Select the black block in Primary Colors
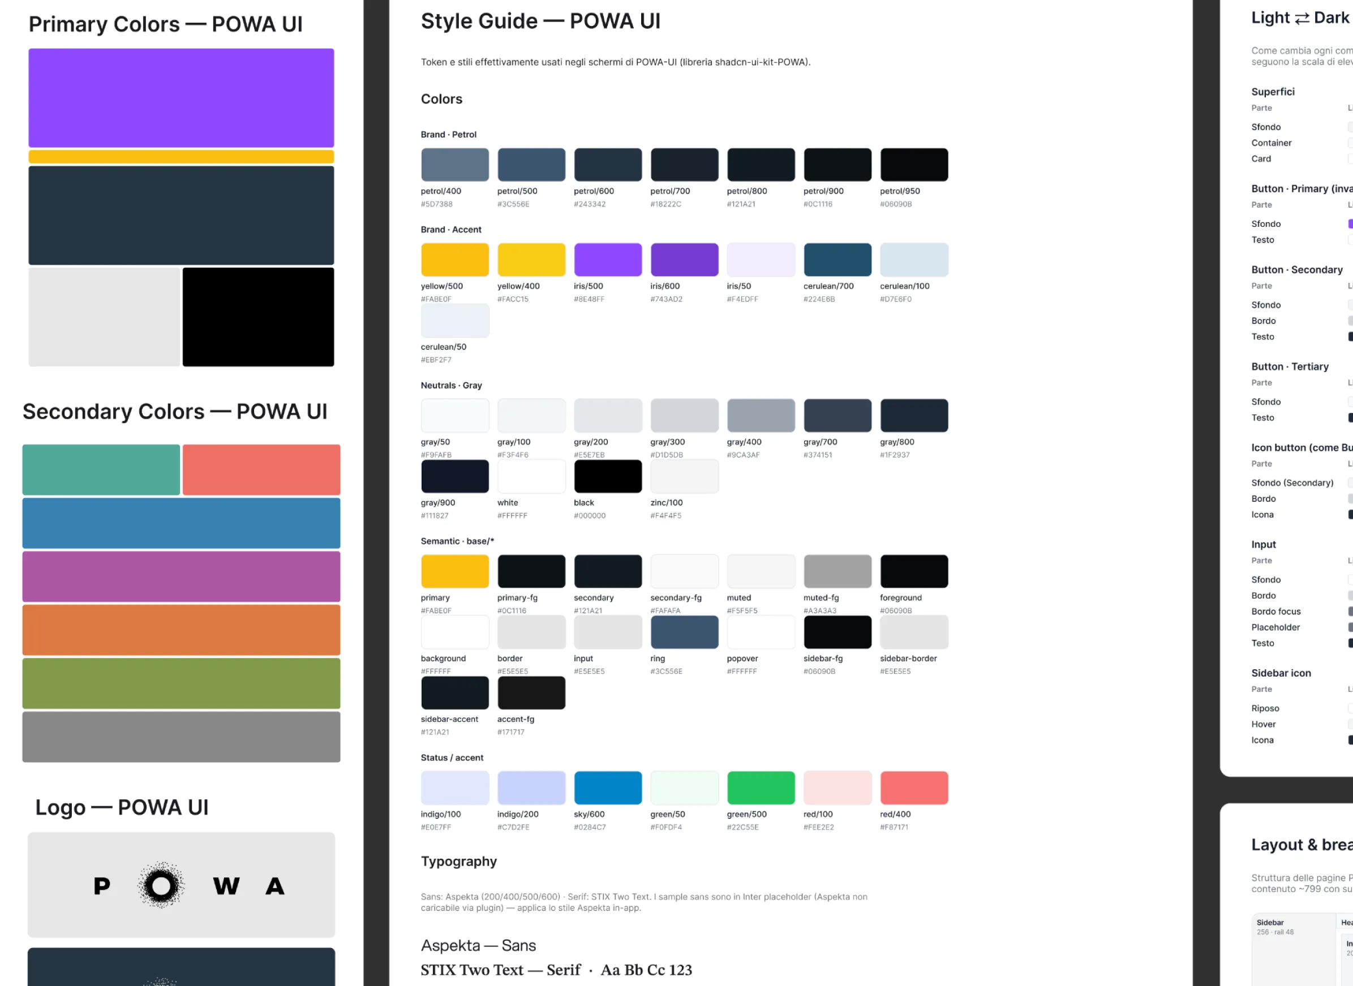Image resolution: width=1353 pixels, height=986 pixels. coord(258,317)
